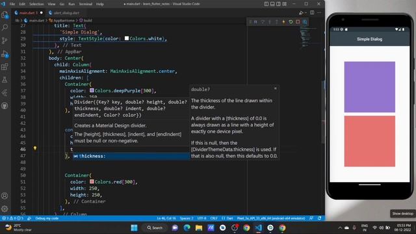Click CRLF line ending selector

coord(214,218)
